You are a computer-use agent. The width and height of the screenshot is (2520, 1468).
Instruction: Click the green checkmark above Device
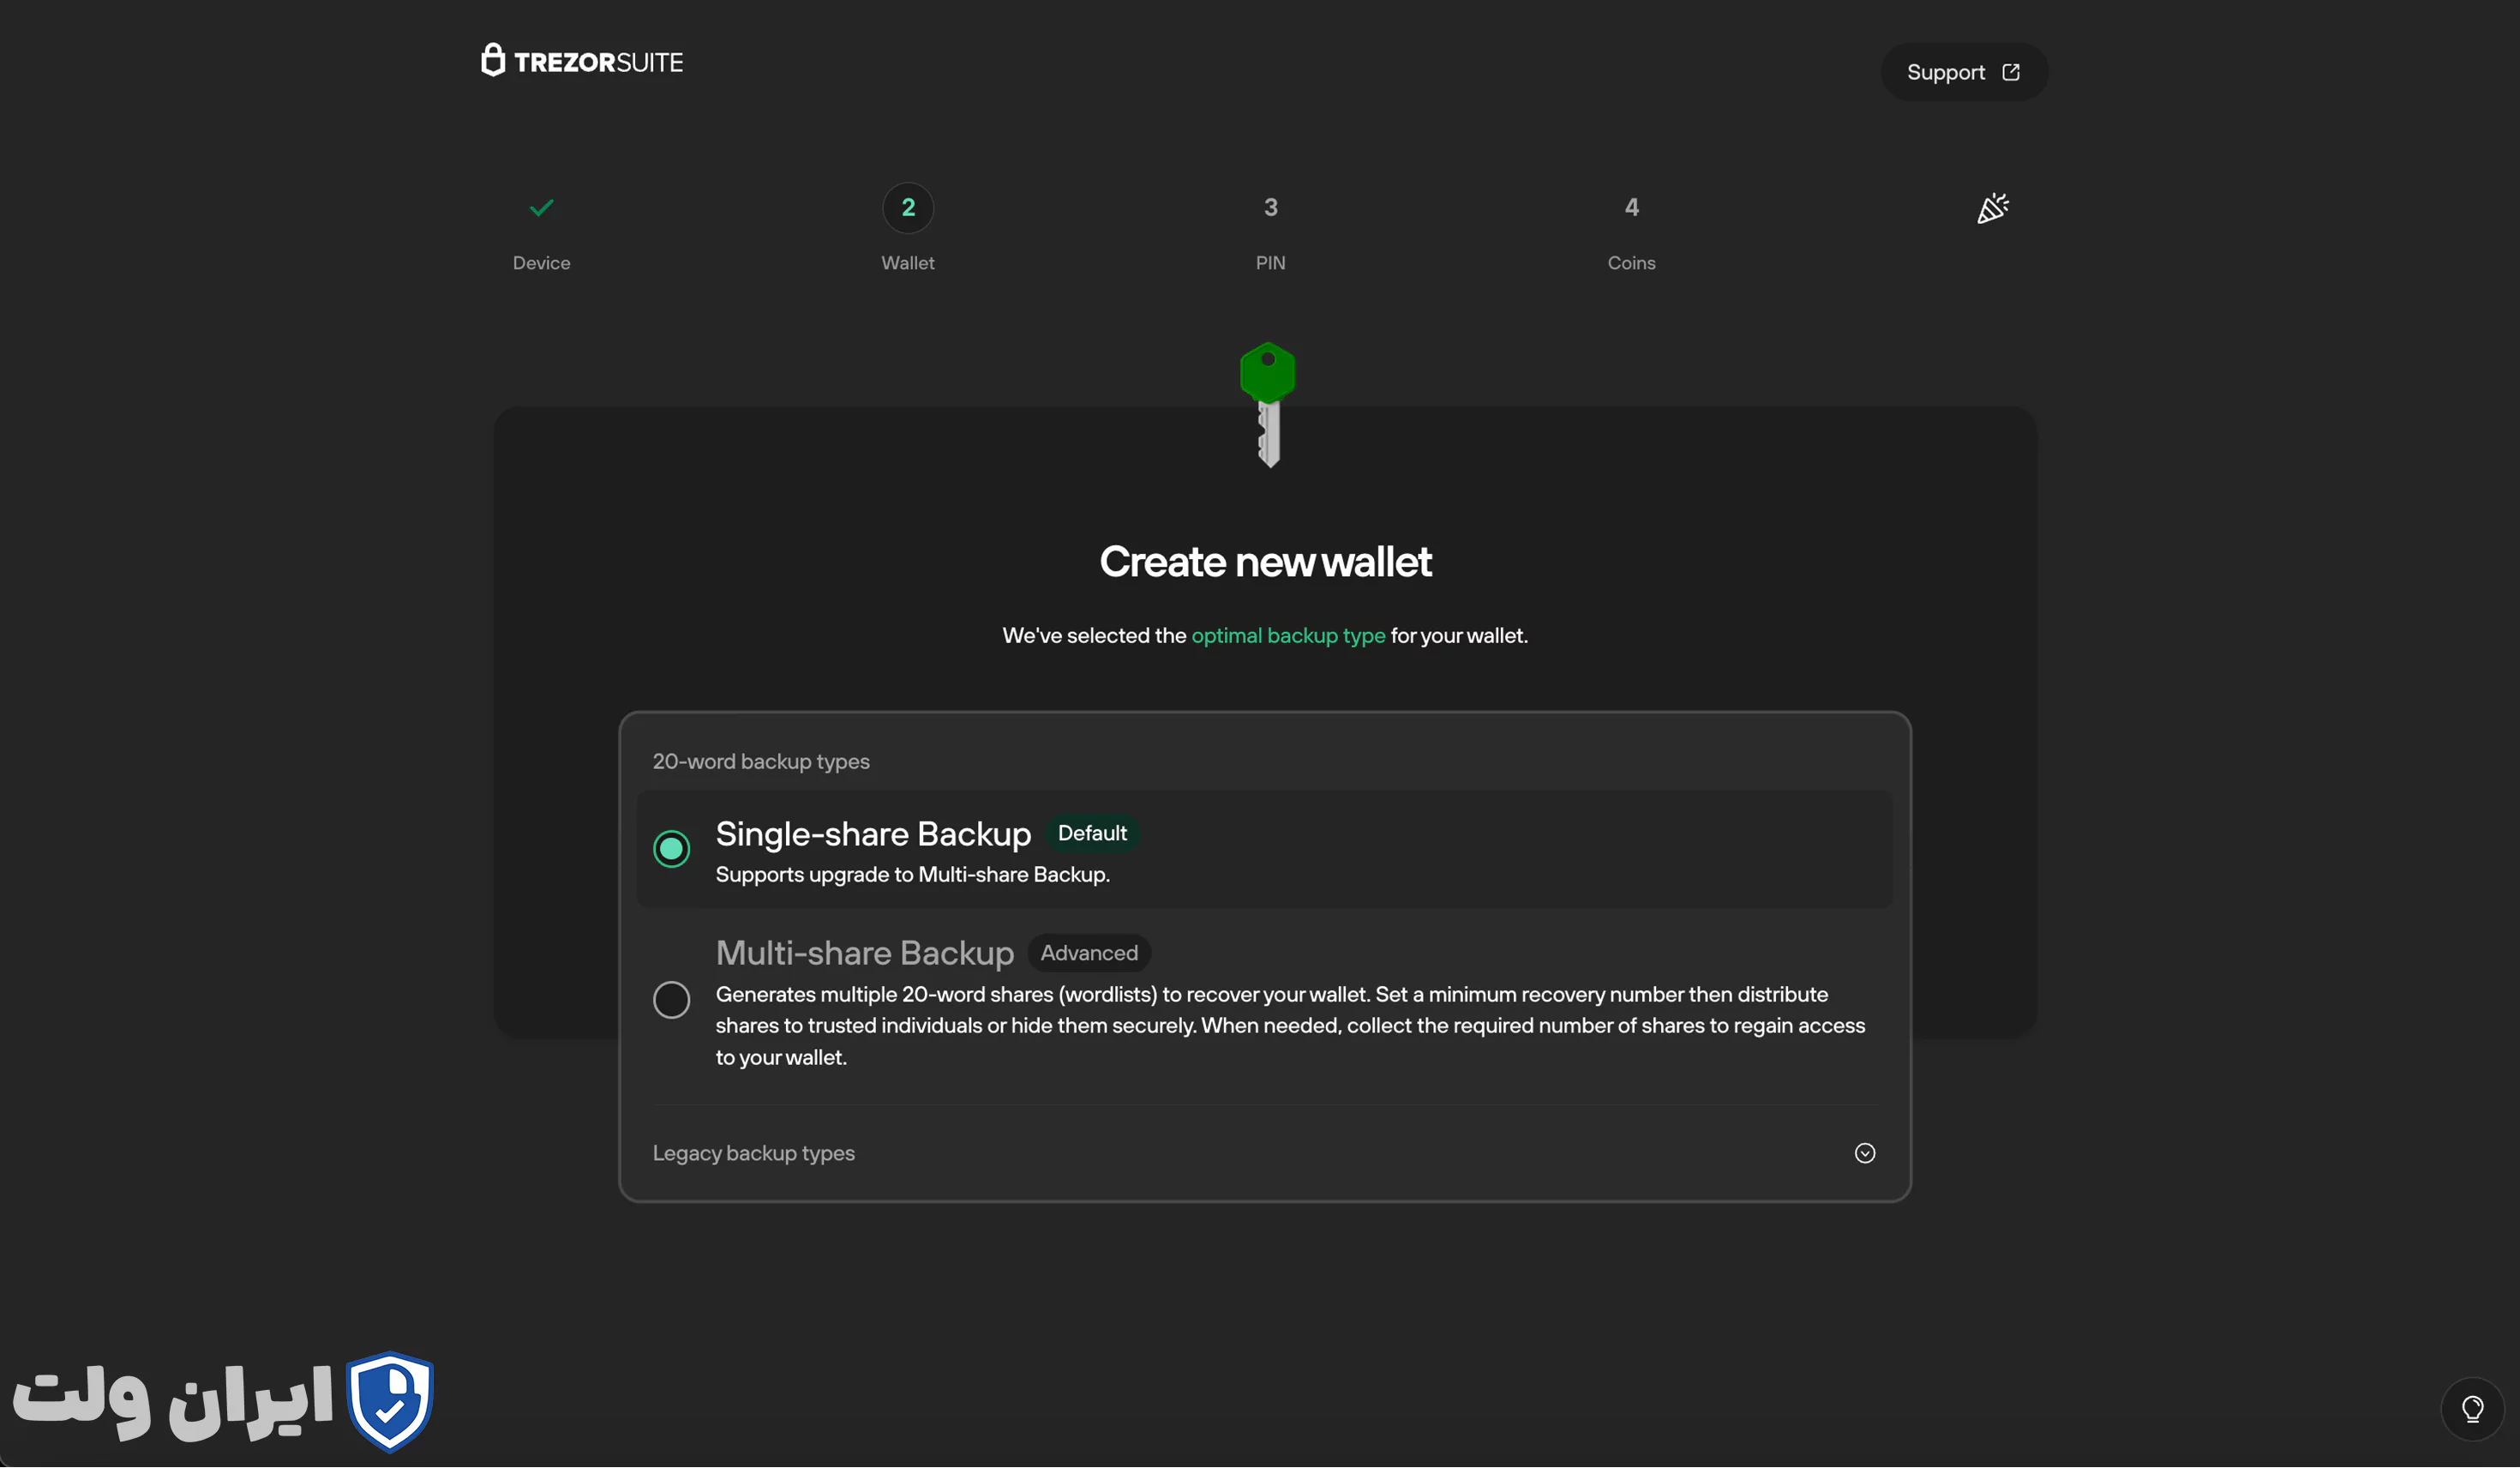tap(542, 208)
